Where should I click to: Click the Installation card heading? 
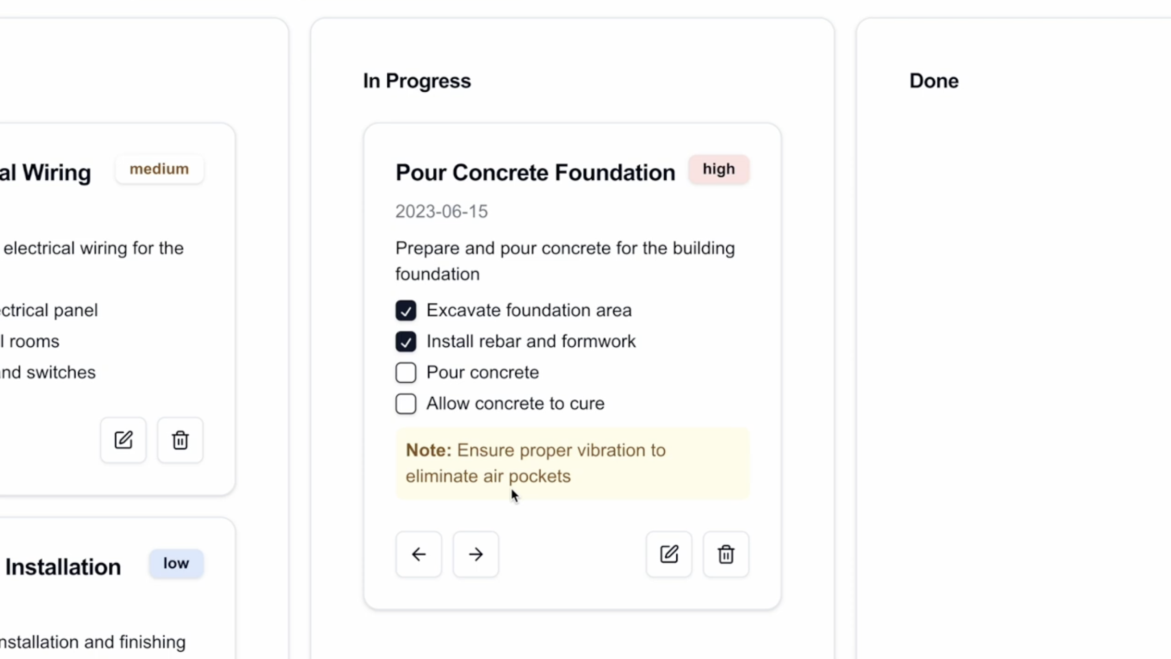pyautogui.click(x=63, y=567)
